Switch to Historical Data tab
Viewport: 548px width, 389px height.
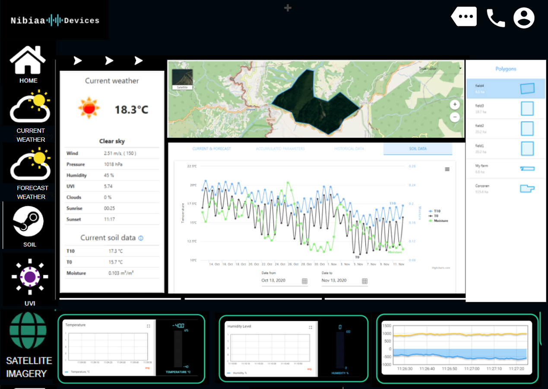point(349,149)
